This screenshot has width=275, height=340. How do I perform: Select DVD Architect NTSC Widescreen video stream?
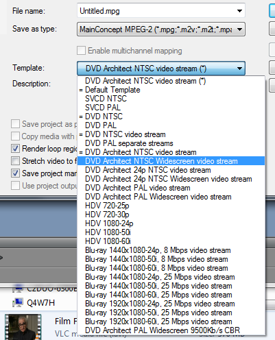[171, 161]
